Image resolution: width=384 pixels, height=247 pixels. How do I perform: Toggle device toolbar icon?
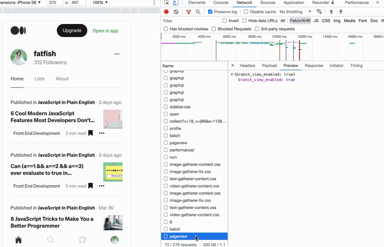tap(175, 3)
